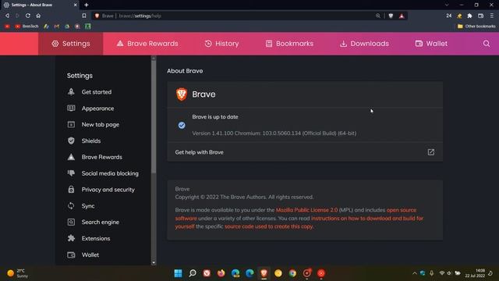Open Brave Rewards in top navigation bar
Image resolution: width=499 pixels, height=281 pixels.
pyautogui.click(x=147, y=44)
